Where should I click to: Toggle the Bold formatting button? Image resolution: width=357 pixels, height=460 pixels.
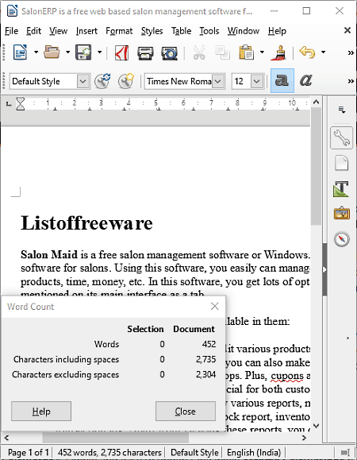[x=282, y=81]
